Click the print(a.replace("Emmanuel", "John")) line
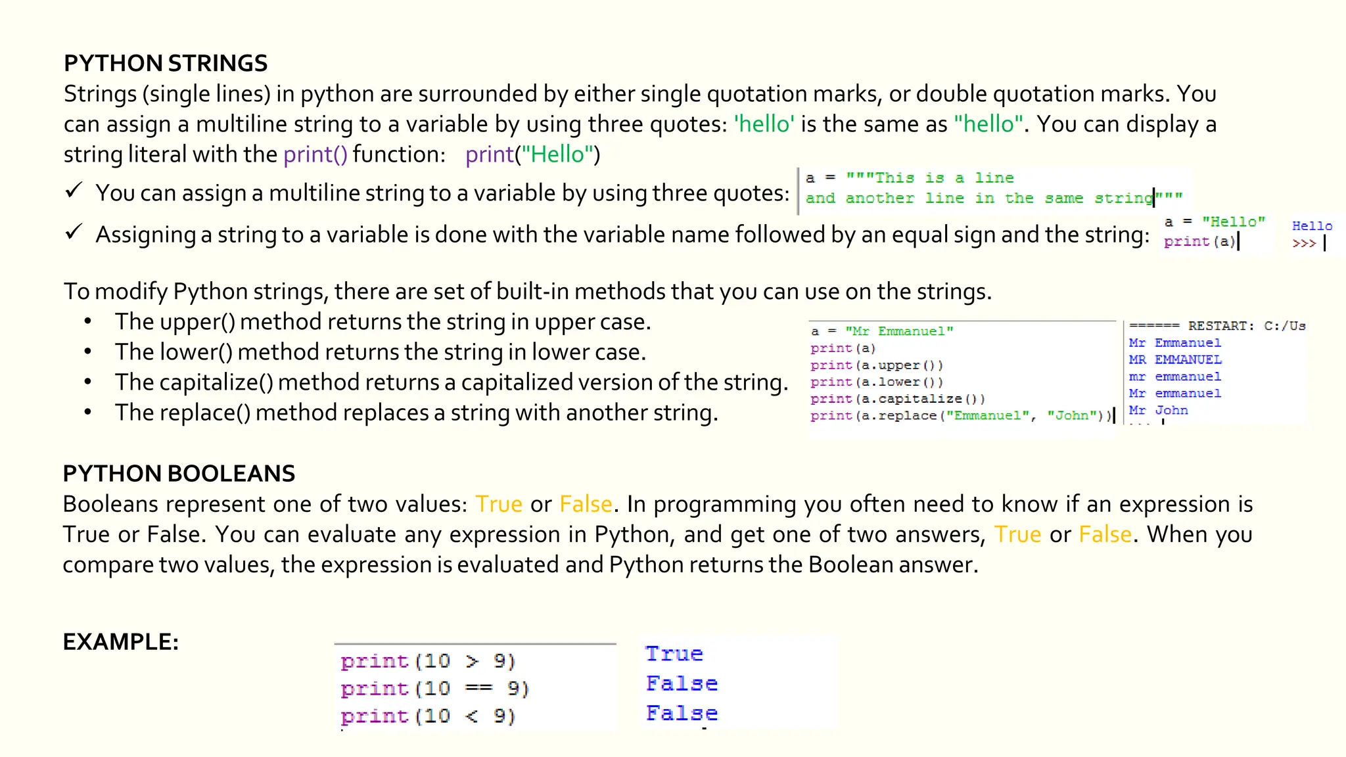Viewport: 1346px width, 757px height. tap(961, 416)
